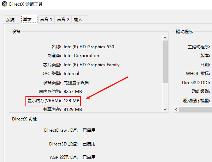Click the driver panel scroll left arrow

[x=176, y=109]
